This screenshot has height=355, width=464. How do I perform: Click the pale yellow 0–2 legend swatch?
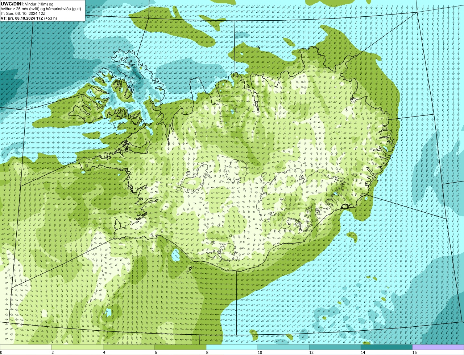(x=26, y=347)
